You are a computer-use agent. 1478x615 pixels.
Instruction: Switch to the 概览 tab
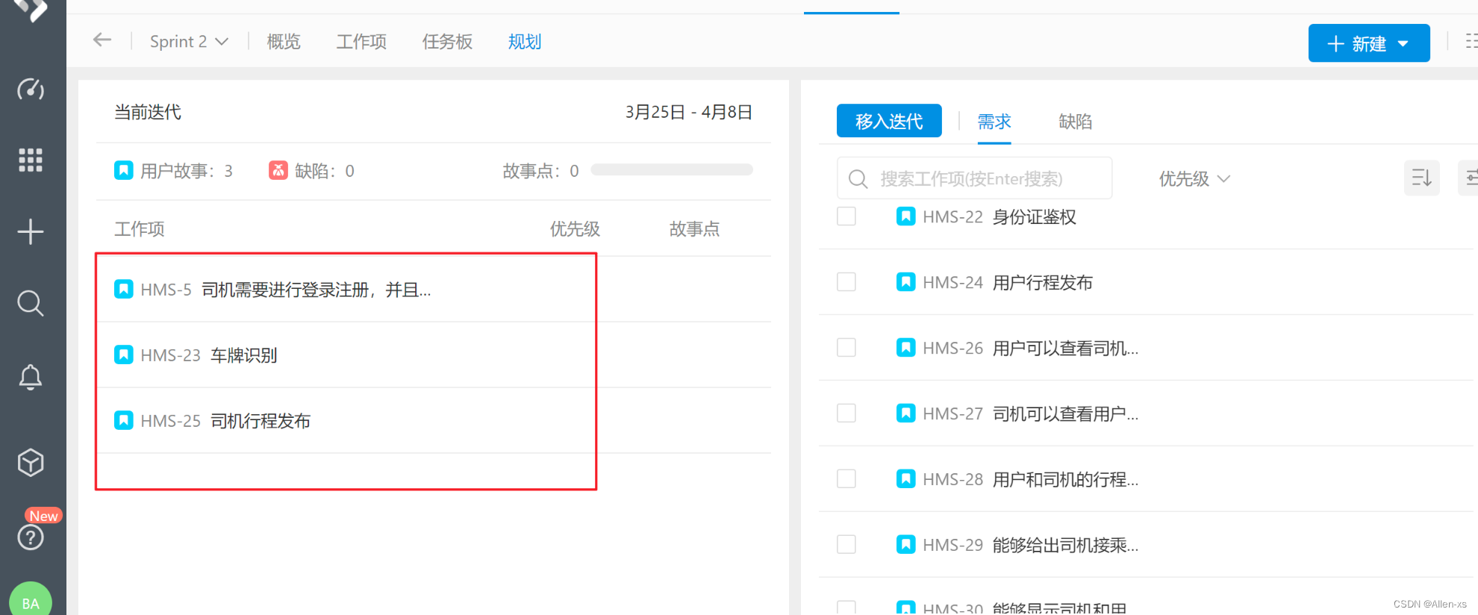point(284,42)
